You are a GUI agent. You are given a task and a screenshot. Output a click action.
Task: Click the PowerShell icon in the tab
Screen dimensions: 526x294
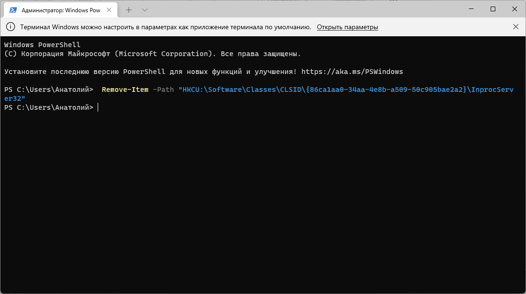point(13,10)
